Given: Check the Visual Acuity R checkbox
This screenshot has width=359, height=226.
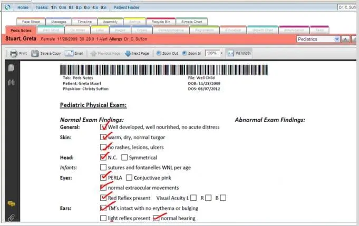Looking at the screenshot, I should 208,198.
